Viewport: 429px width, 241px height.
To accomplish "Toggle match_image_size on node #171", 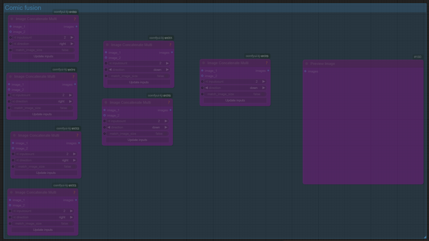I will point(42,108).
